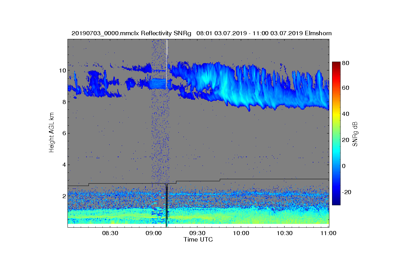Click the "SNRg dB" colorbar label
The height and width of the screenshot is (271, 407).
[x=355, y=134]
